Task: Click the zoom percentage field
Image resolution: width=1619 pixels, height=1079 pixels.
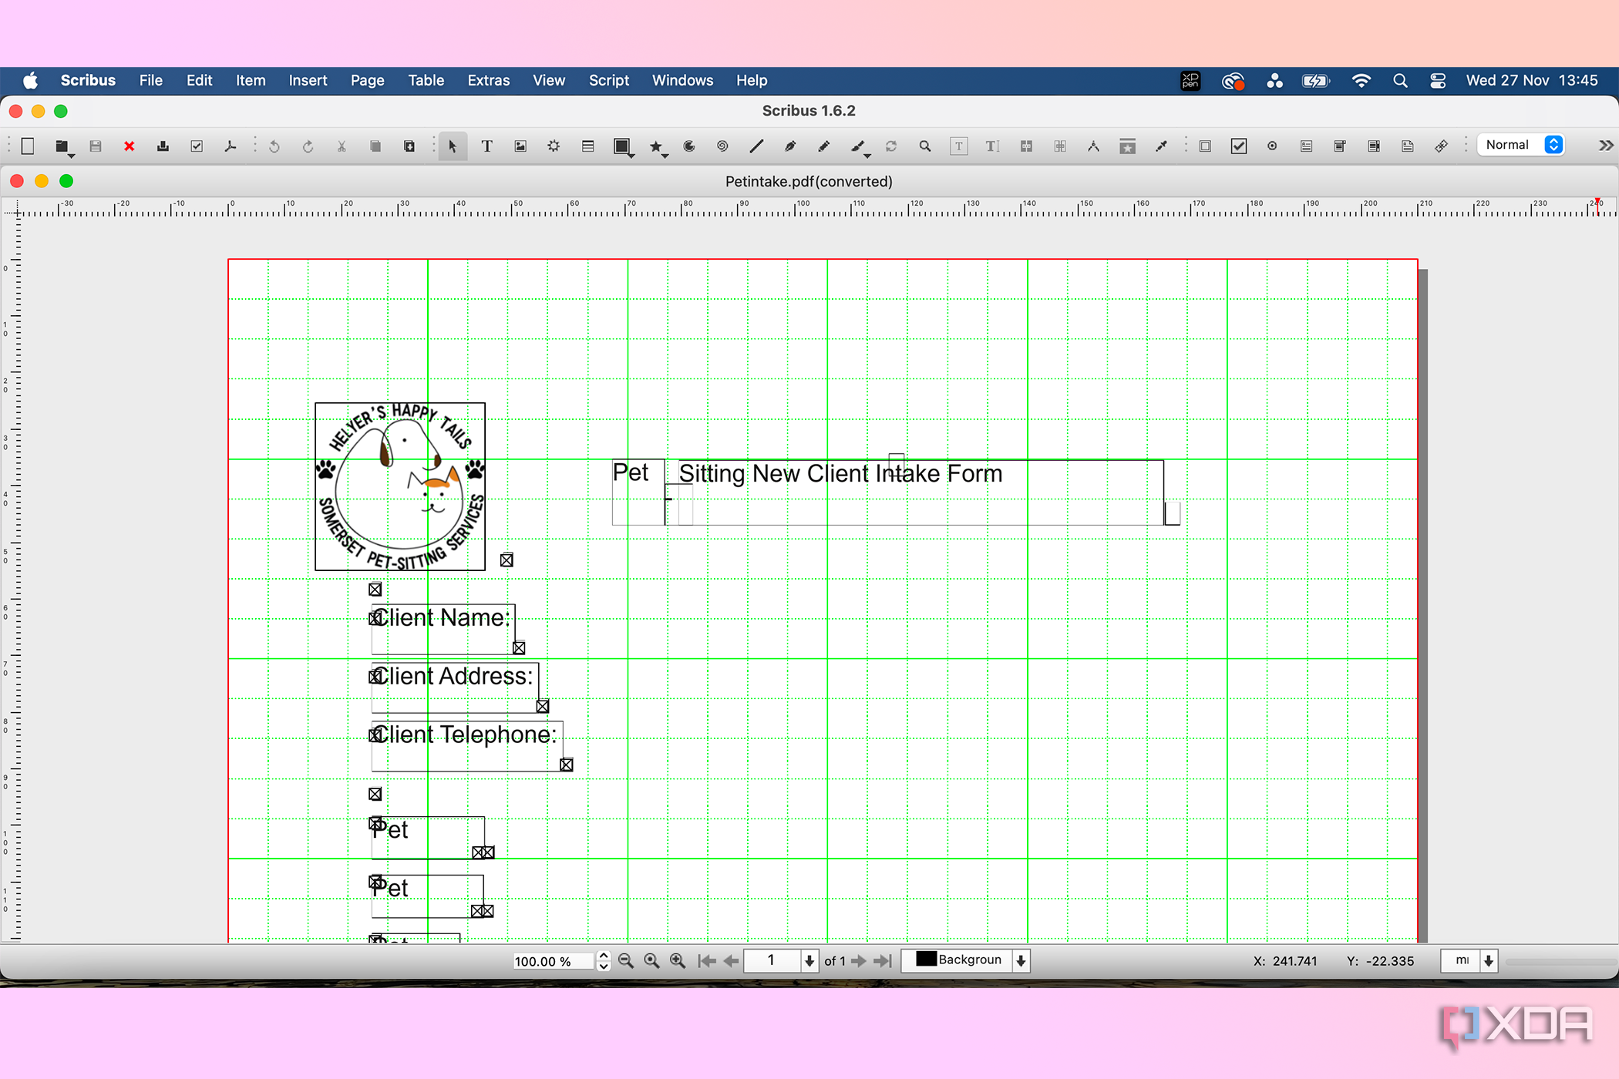Action: [x=554, y=961]
